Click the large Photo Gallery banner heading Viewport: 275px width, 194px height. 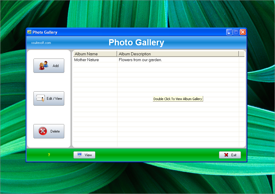click(136, 43)
